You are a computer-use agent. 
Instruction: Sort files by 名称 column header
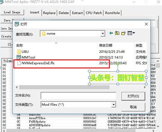click(x=56, y=45)
